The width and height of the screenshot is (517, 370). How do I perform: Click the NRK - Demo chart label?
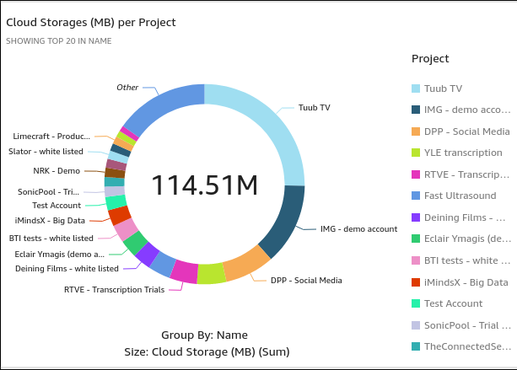point(57,170)
